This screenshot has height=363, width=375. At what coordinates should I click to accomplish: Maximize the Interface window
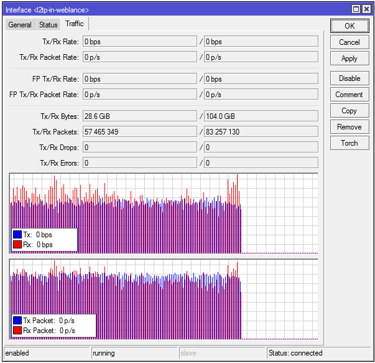point(356,9)
